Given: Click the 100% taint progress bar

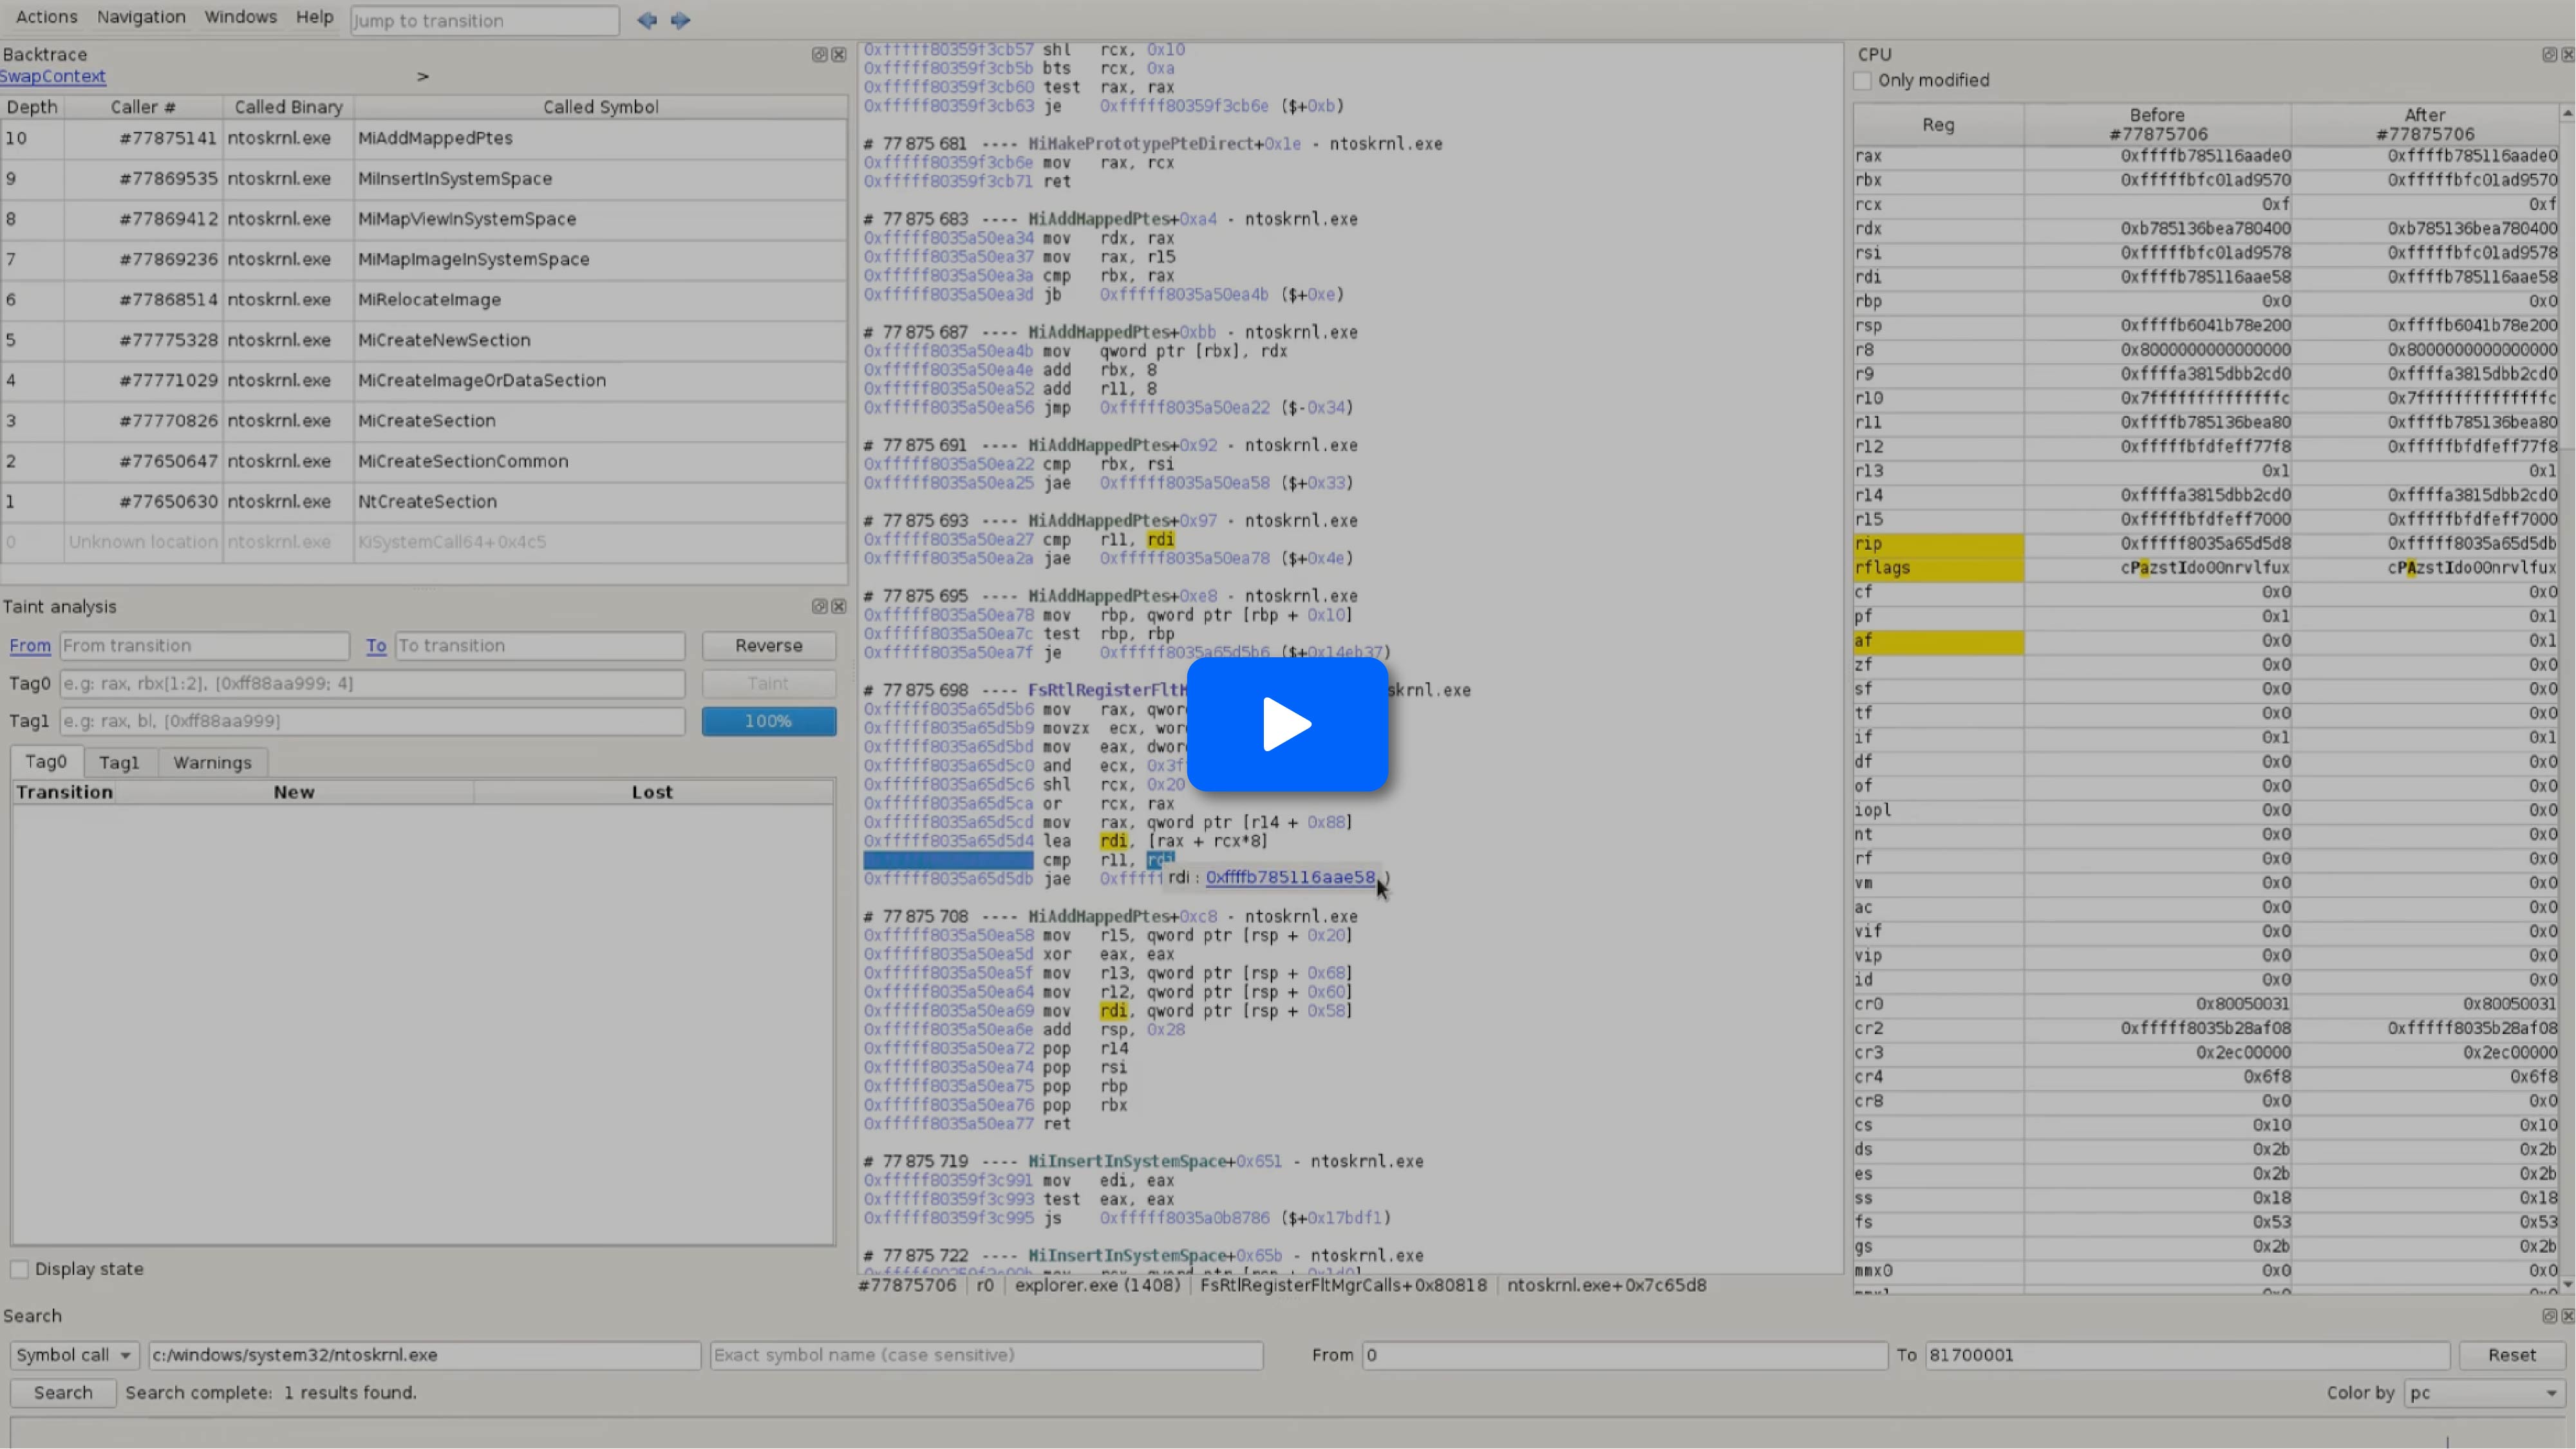Looking at the screenshot, I should pyautogui.click(x=768, y=721).
